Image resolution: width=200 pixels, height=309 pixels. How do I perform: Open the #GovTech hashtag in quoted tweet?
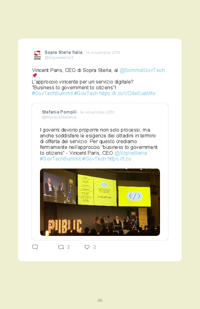(94, 159)
